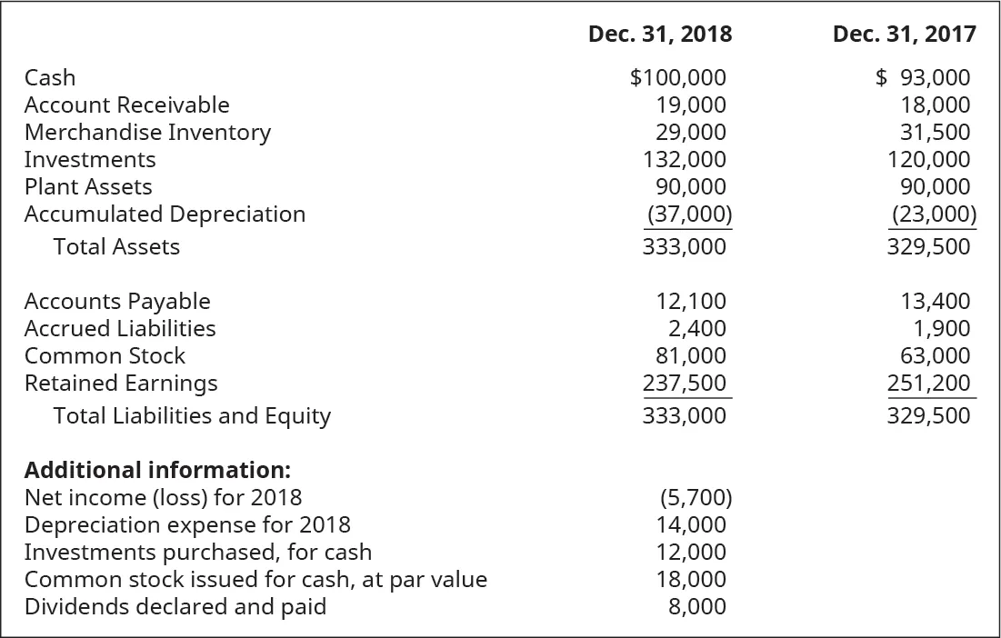Click the Dec. 31, 2018 column header
This screenshot has height=638, width=1001.
[x=659, y=35]
